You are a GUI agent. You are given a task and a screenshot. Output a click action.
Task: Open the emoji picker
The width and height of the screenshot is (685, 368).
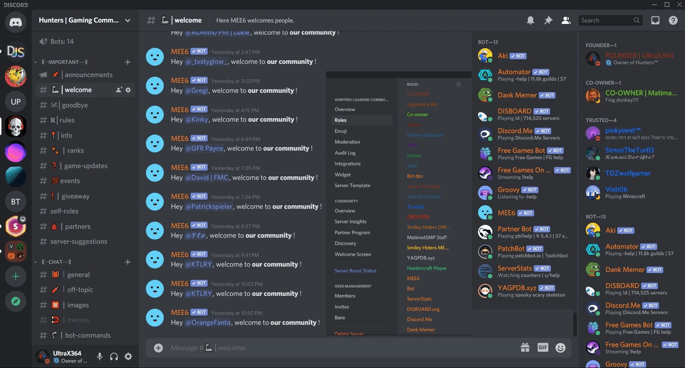(560, 348)
